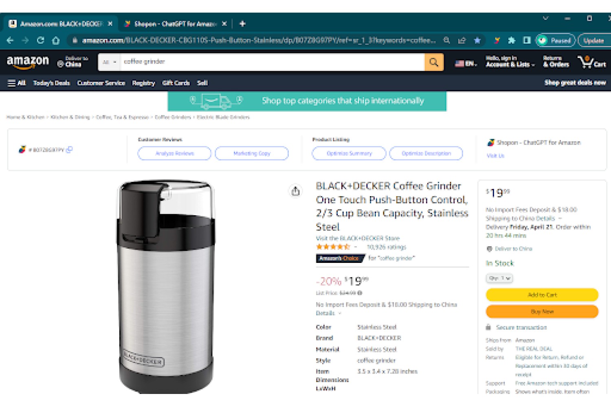The image size is (611, 407).
Task: Open the Qty quantity dropdown
Action: [499, 278]
